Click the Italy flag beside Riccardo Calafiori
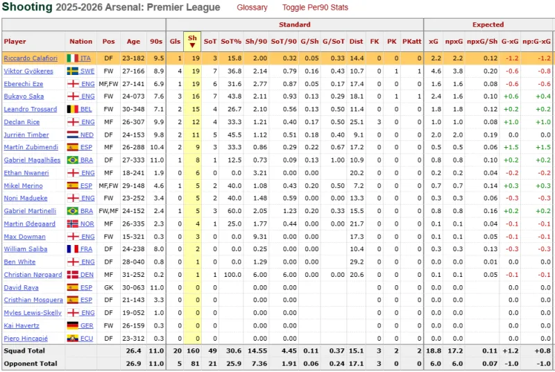555x372 pixels. [x=73, y=58]
